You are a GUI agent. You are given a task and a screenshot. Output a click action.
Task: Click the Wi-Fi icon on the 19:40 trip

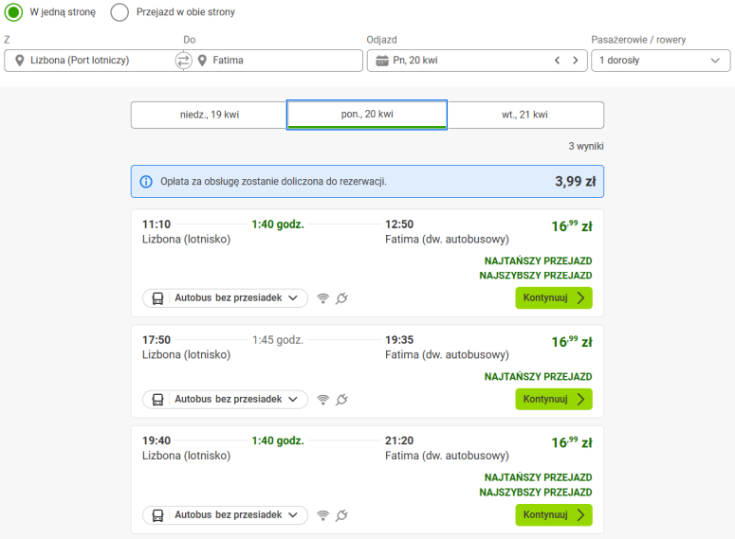[x=323, y=515]
